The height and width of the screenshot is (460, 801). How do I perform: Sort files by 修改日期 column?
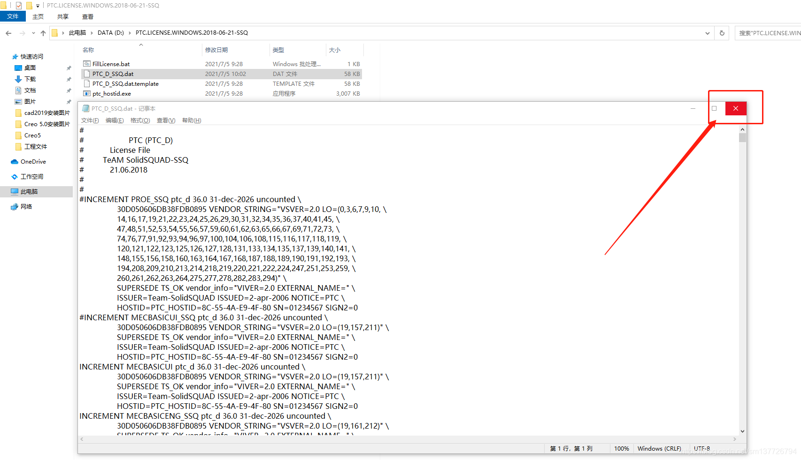(x=216, y=50)
